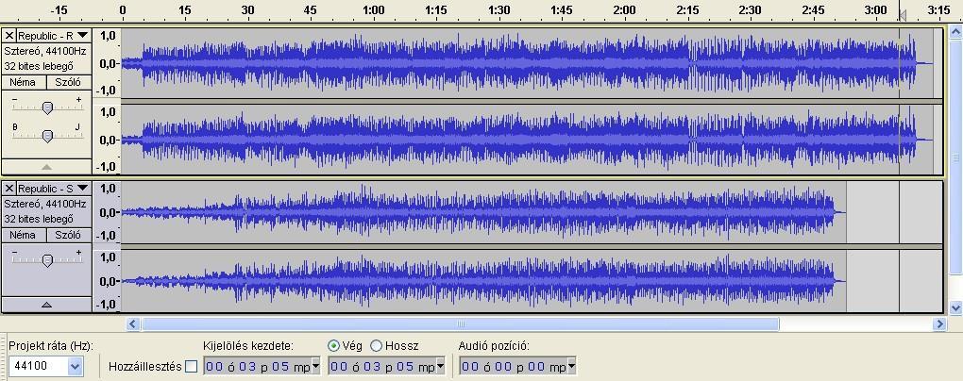
Task: Click the horizontal scrollbar right arrow
Action: 939,323
